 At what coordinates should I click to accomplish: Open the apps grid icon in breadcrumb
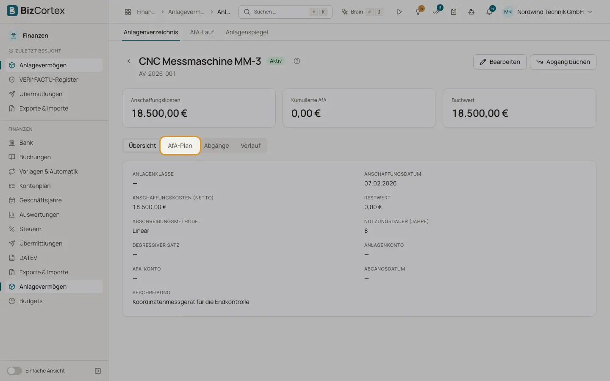(x=128, y=12)
